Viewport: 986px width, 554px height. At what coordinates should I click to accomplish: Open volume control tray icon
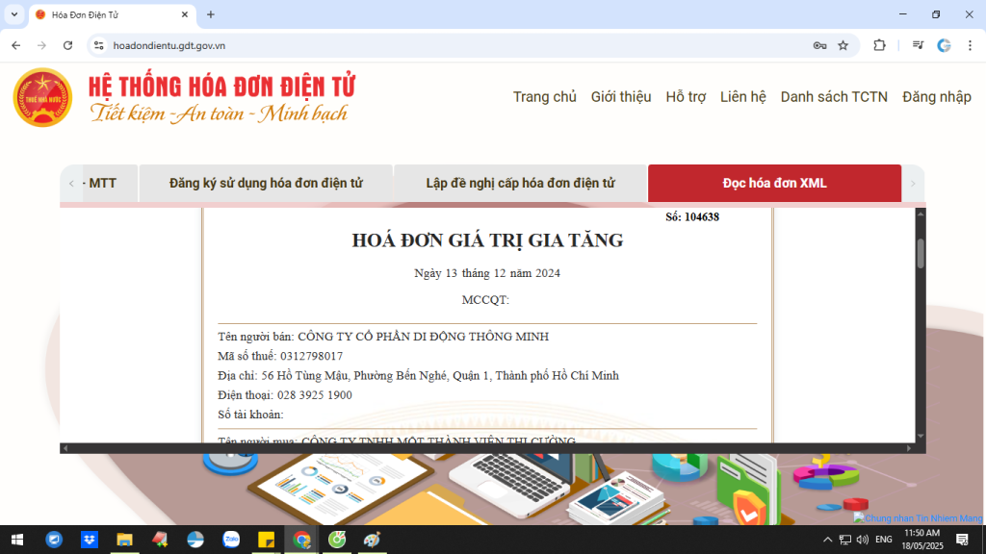click(x=862, y=540)
